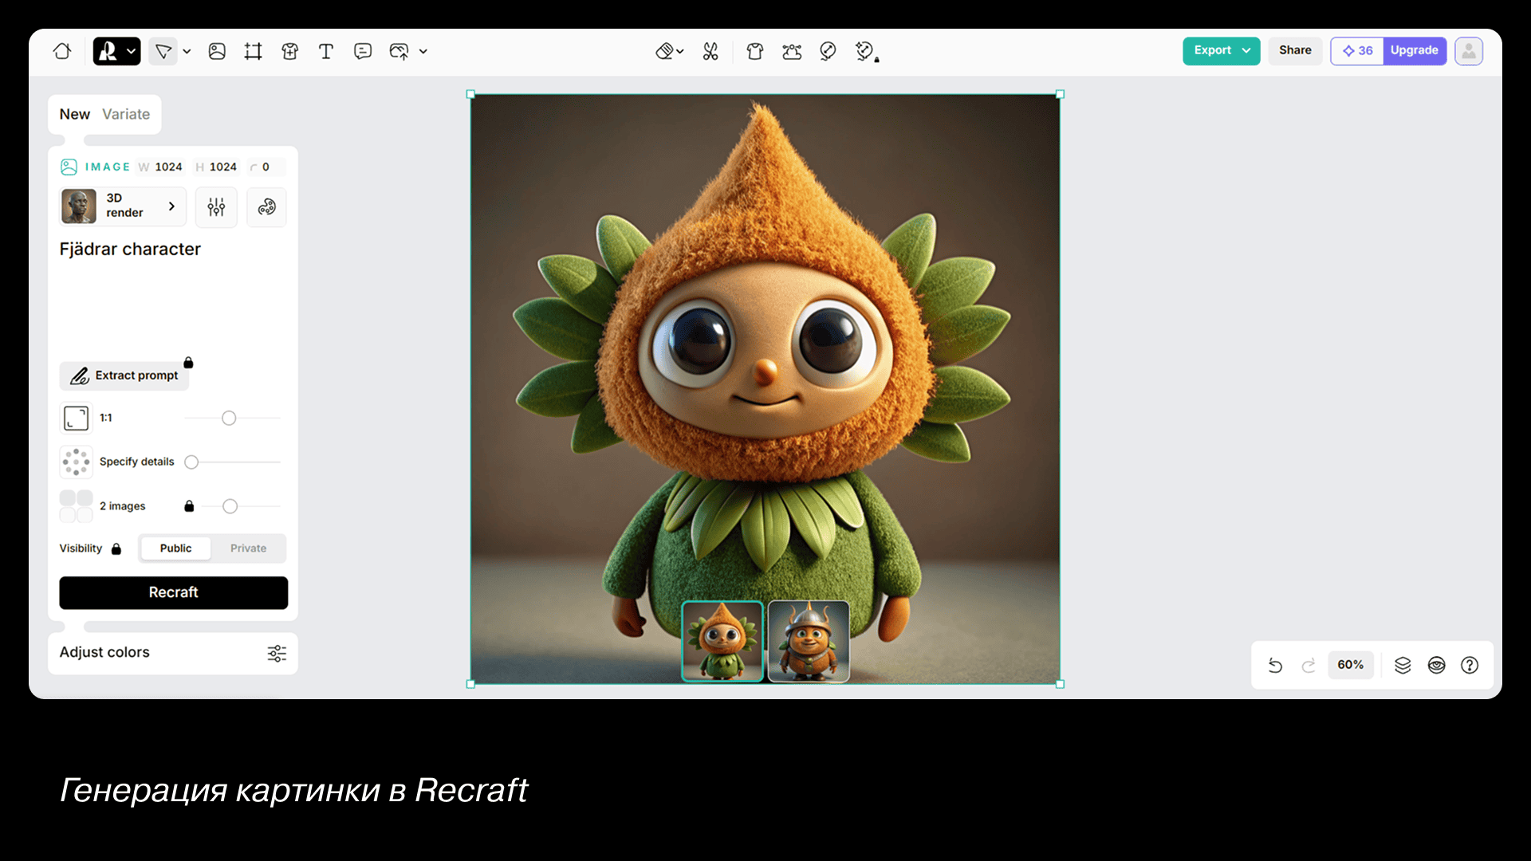Select the image generation tool
This screenshot has width=1531, height=861.
click(217, 51)
